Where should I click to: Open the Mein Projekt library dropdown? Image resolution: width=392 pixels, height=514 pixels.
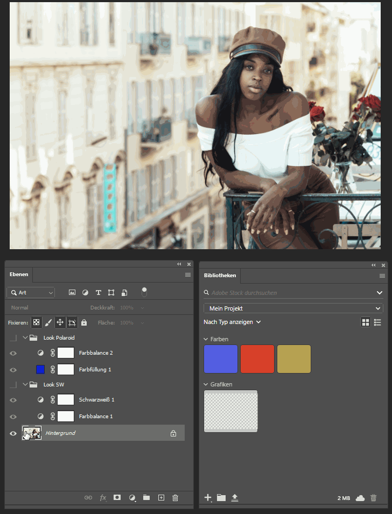pyautogui.click(x=293, y=308)
